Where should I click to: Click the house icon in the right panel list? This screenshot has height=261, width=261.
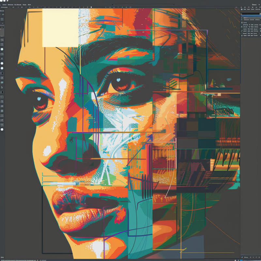[242, 26]
